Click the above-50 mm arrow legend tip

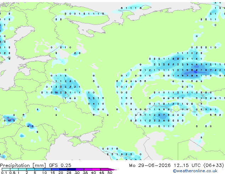[112, 169]
